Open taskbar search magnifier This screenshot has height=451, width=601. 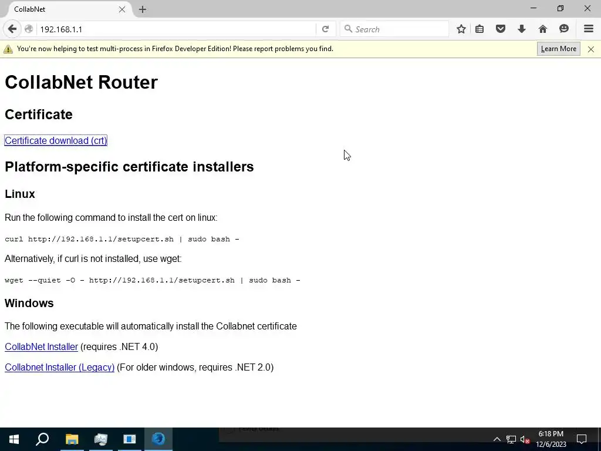click(42, 439)
